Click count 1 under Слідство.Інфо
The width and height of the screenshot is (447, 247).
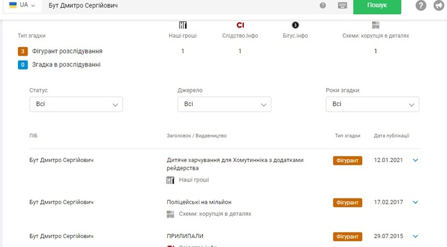[240, 51]
